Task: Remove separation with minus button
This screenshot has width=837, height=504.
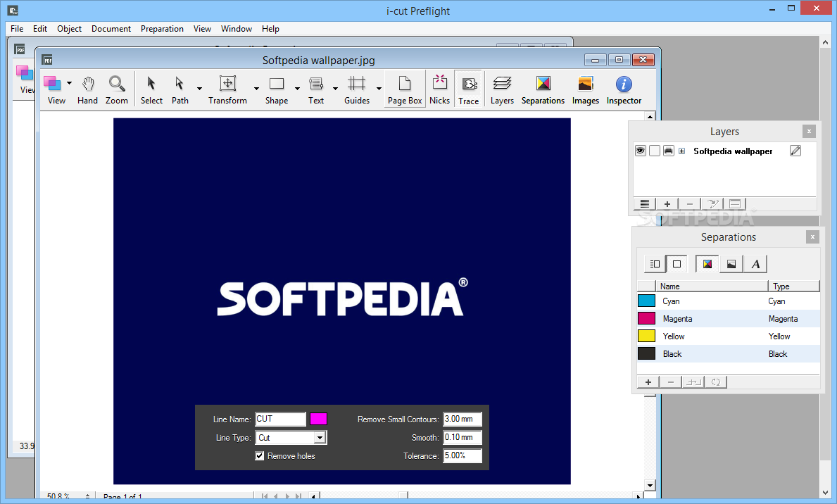Action: point(671,382)
